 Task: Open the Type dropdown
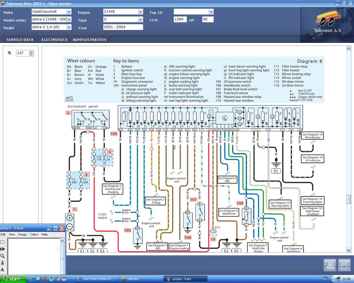tap(141, 19)
